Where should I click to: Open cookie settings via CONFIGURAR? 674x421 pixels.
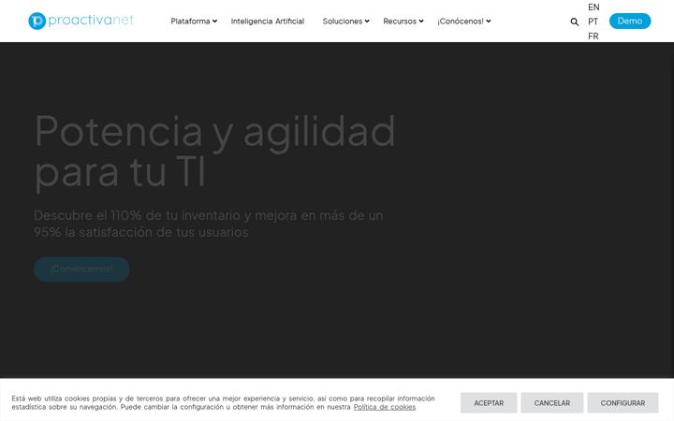pyautogui.click(x=623, y=403)
